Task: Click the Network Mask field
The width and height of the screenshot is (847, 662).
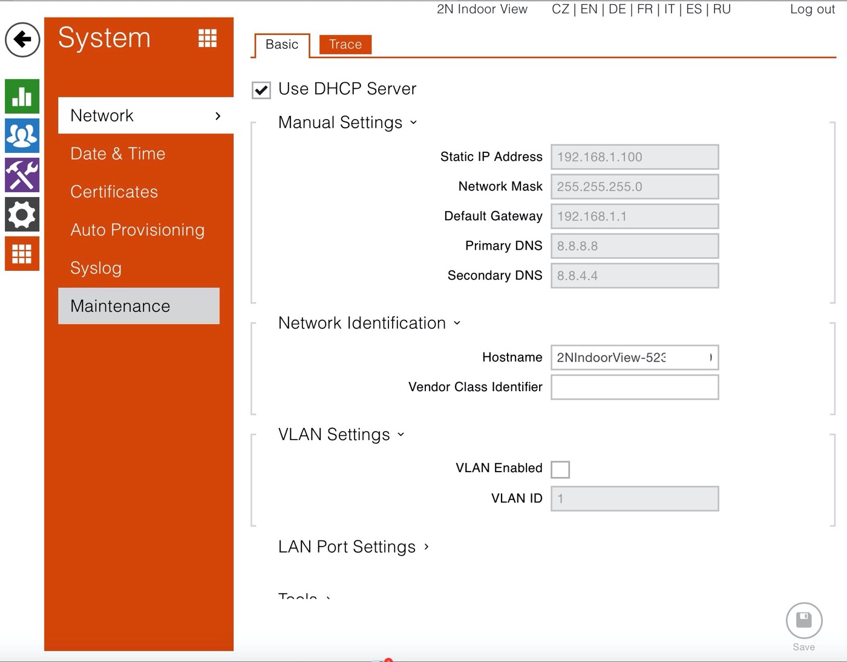Action: (x=635, y=187)
